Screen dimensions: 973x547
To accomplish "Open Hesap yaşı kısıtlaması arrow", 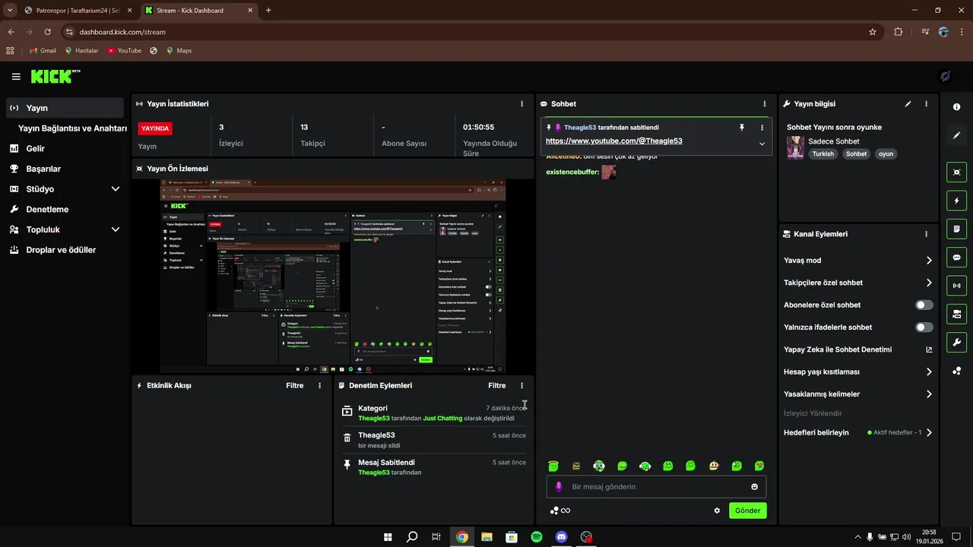I will coord(929,372).
